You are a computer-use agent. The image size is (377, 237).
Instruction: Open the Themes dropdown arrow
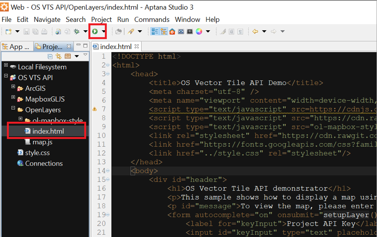[x=208, y=31]
